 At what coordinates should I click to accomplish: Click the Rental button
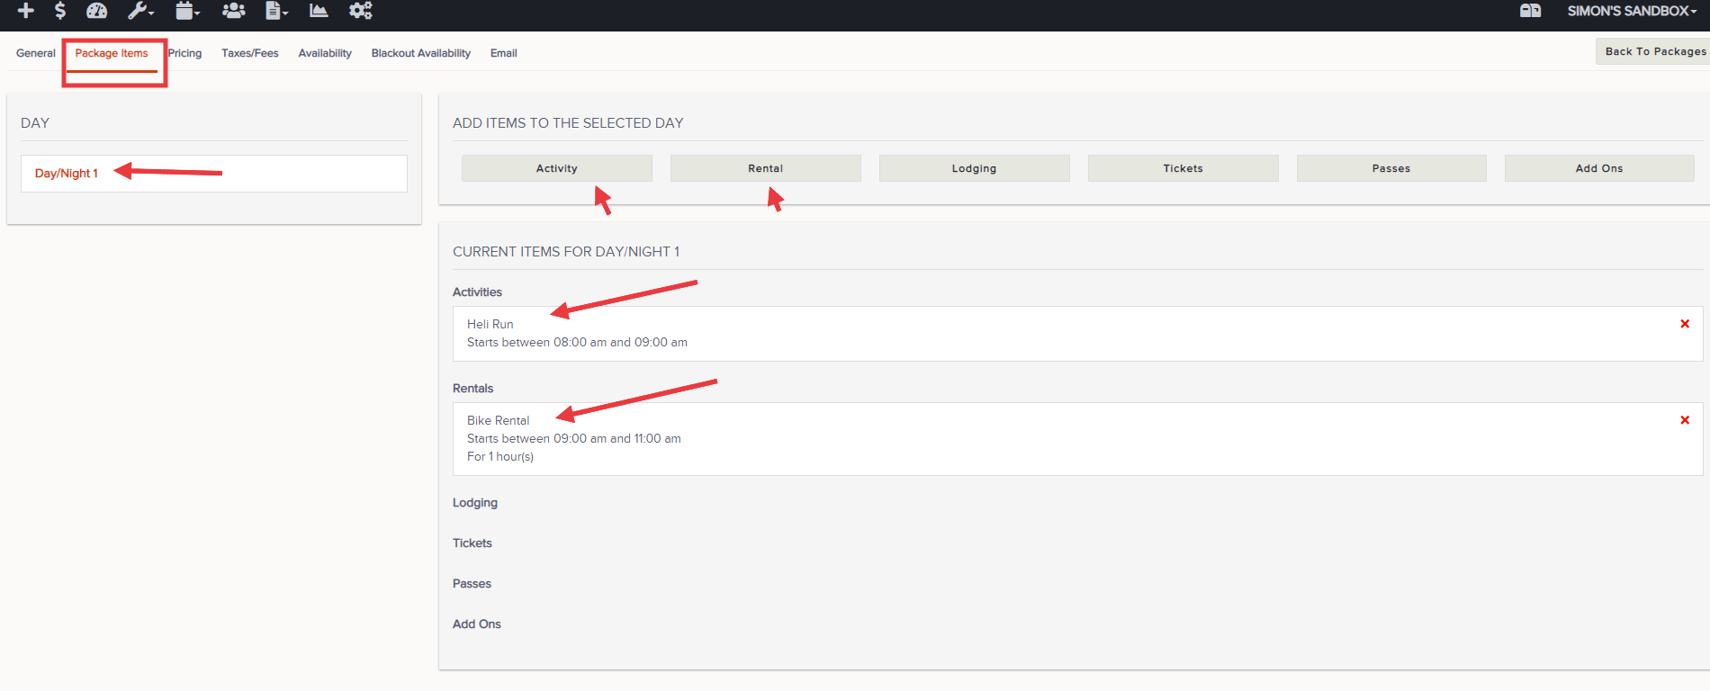[766, 168]
